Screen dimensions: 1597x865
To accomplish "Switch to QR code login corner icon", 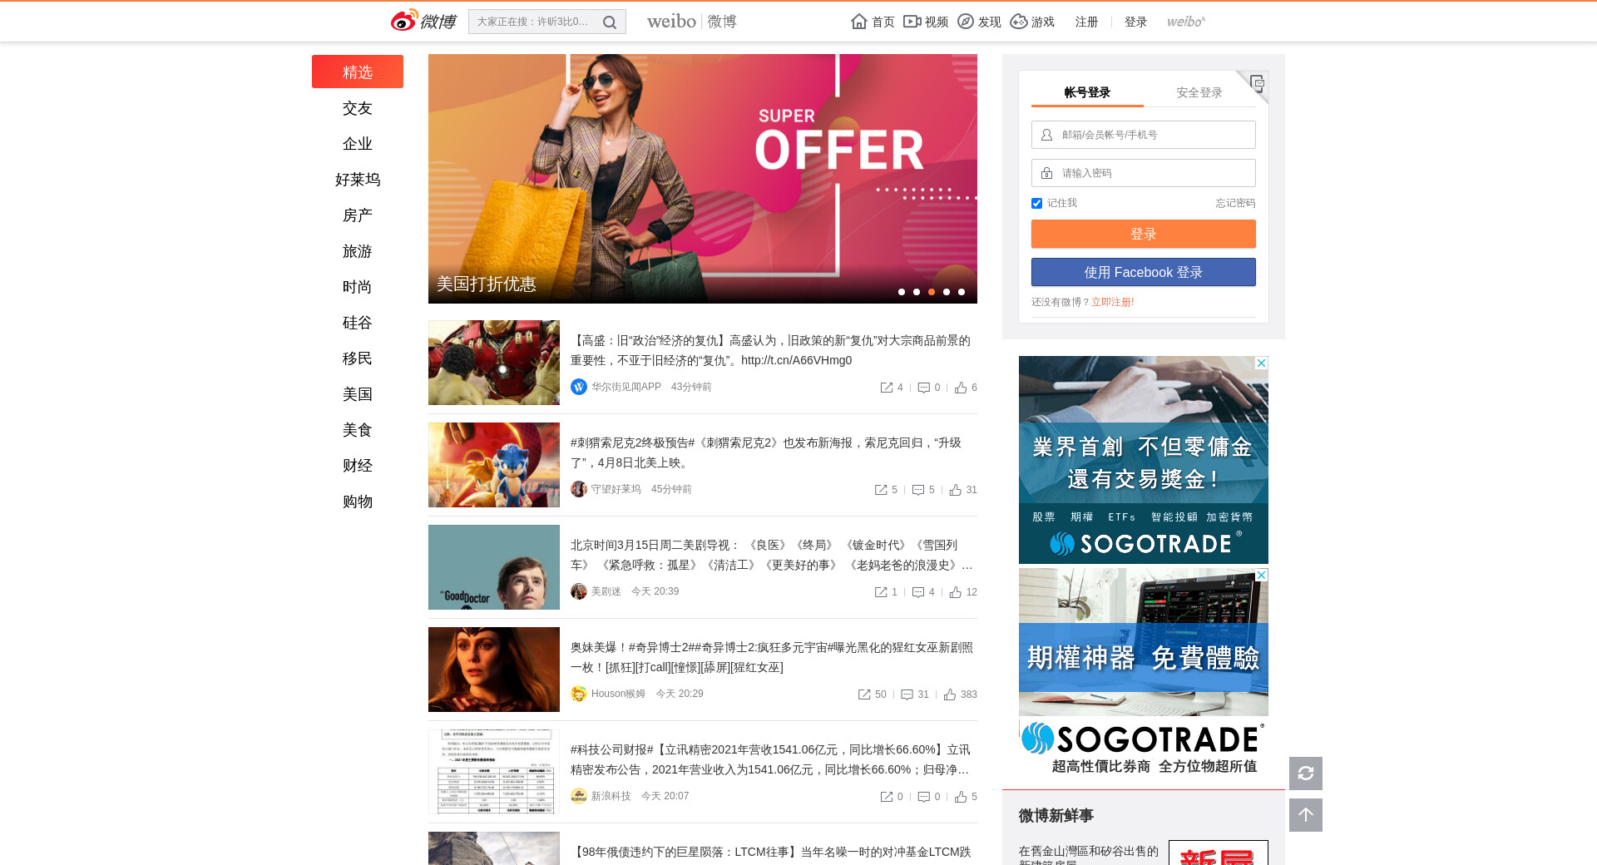I will pyautogui.click(x=1257, y=82).
